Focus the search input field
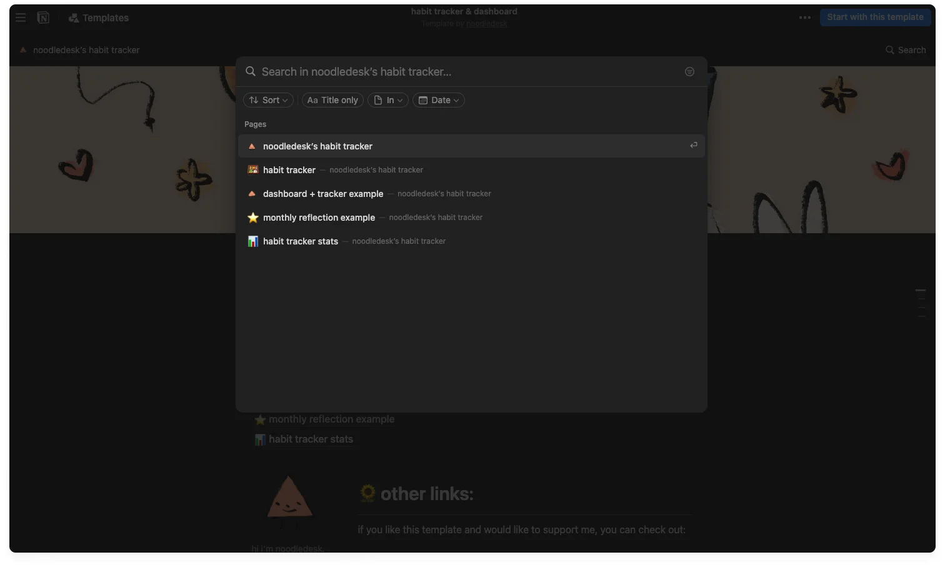The height and width of the screenshot is (567, 945). click(469, 72)
